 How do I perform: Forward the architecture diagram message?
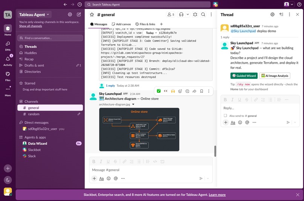click(194, 91)
